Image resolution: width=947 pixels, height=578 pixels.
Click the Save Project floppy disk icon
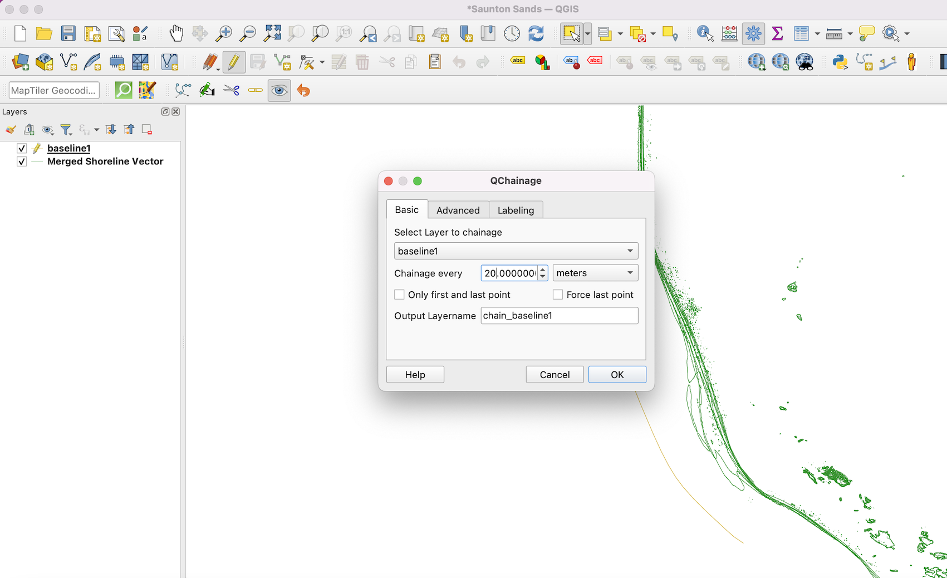68,33
